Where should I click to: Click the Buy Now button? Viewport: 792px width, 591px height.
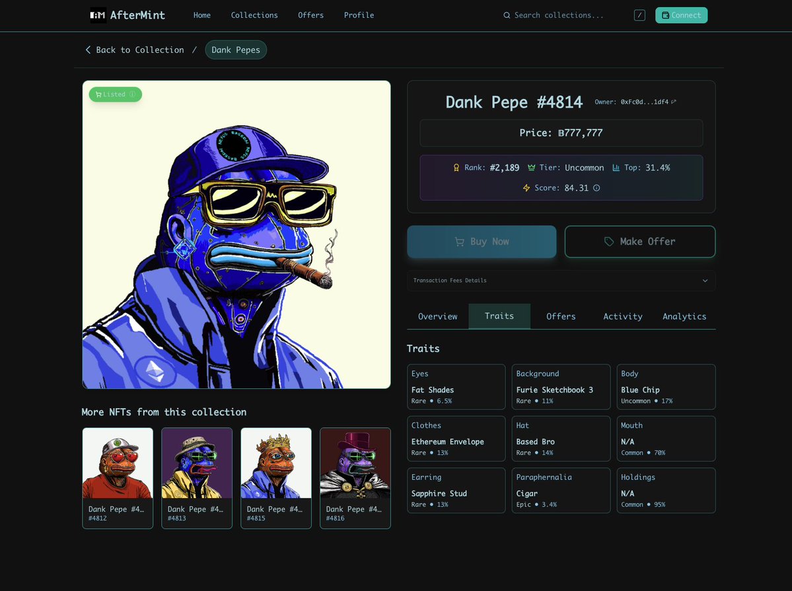click(482, 242)
